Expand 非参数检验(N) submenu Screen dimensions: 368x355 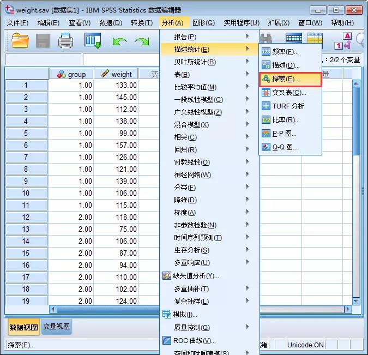tap(209, 225)
